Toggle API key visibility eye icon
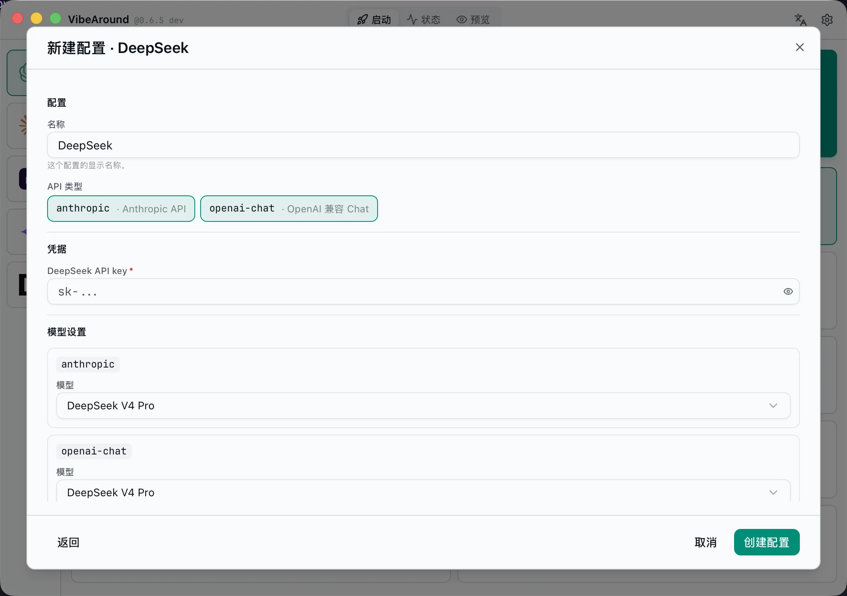The height and width of the screenshot is (596, 847). 788,291
